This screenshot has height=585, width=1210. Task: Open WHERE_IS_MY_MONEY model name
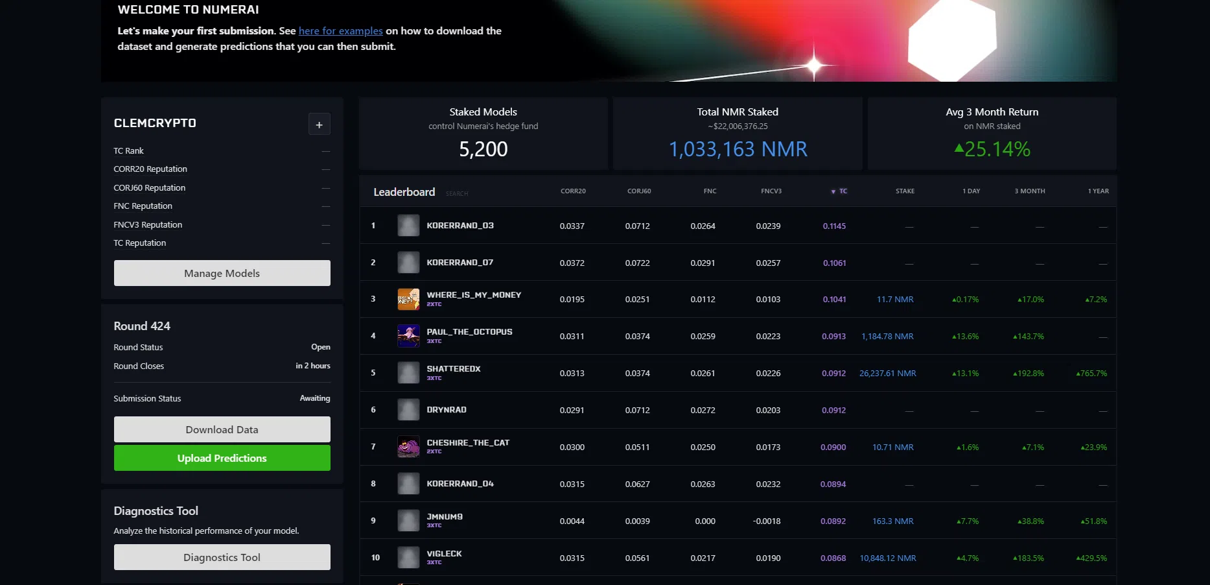click(x=474, y=295)
